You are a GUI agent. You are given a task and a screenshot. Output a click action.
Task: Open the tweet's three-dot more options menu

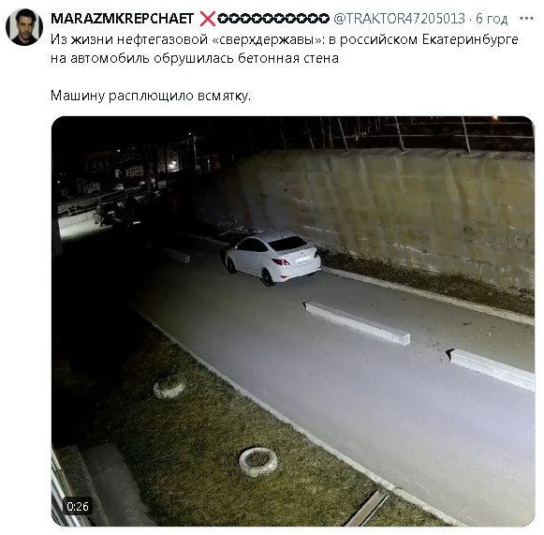[x=526, y=19]
